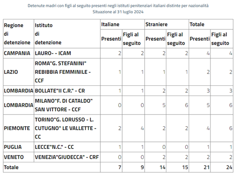Image resolution: width=237 pixels, height=174 pixels.
Task: Click the ROMA G. STEFANINI REBIBBIA cell
Action: point(67,72)
